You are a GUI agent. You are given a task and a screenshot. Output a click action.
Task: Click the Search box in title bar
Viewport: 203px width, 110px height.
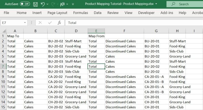tap(184, 4)
